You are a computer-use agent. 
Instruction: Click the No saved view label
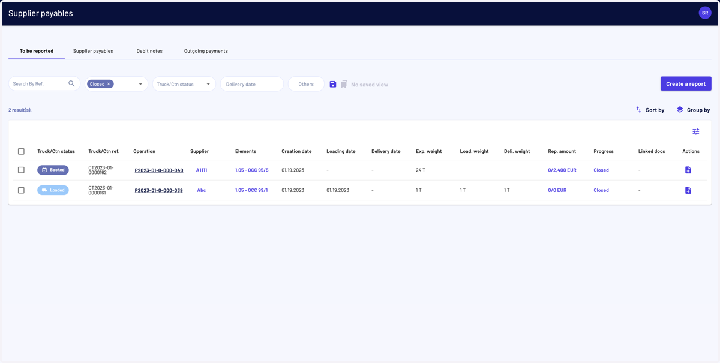click(x=370, y=85)
